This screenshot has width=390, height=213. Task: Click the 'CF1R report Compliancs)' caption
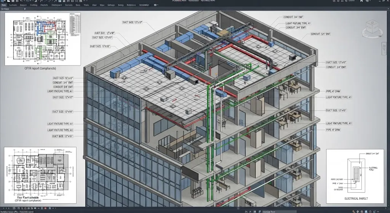pos(40,68)
